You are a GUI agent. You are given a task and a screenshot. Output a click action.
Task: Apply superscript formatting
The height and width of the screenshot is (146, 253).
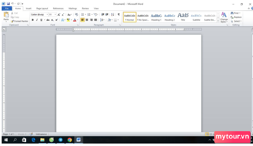click(x=56, y=20)
